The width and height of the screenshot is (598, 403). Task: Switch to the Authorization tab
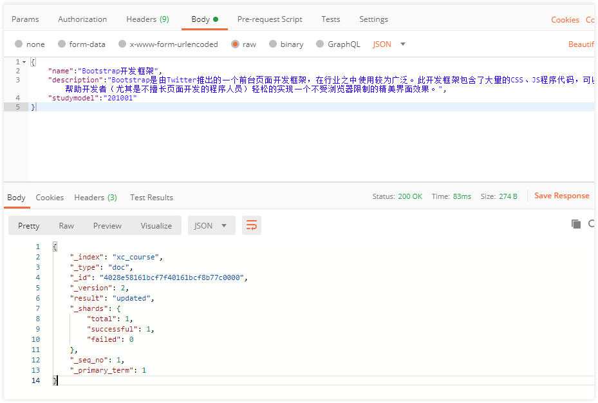pos(82,19)
